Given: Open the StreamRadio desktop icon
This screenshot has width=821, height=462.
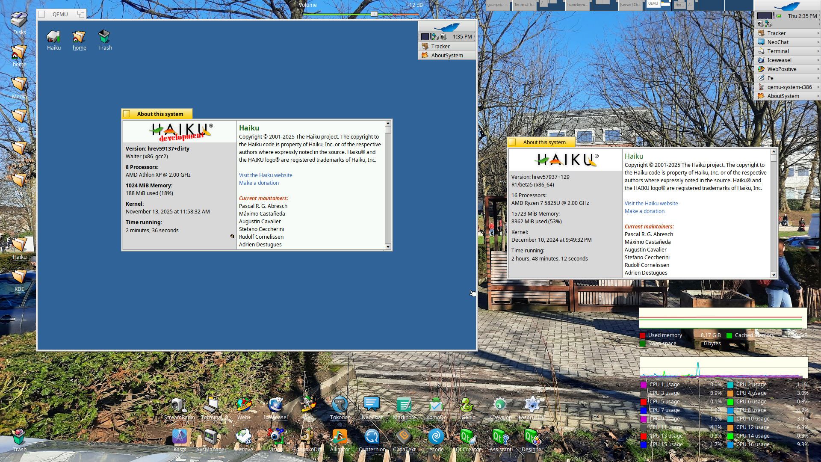Looking at the screenshot, I should click(179, 405).
